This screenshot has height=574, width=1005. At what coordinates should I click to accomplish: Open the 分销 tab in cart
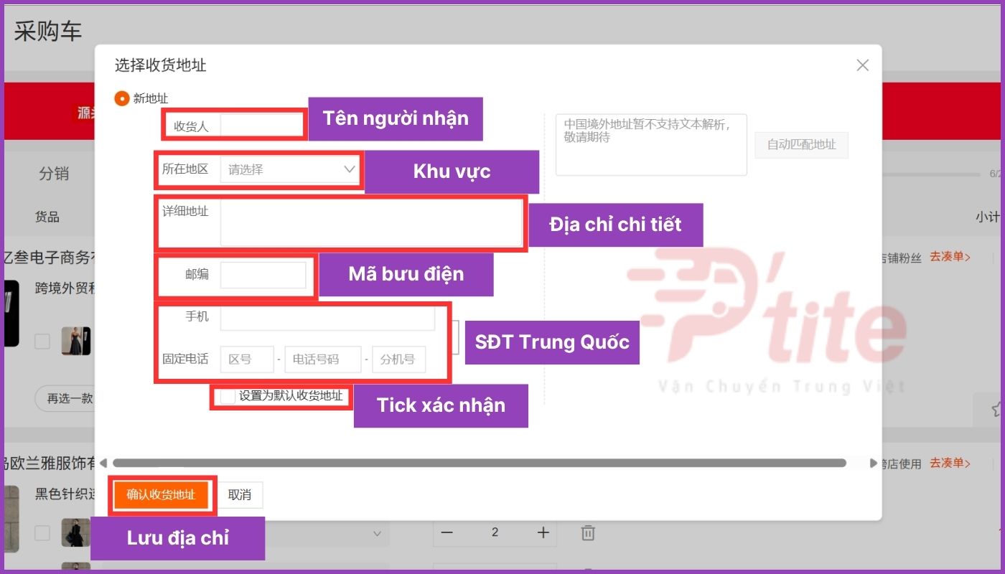click(x=54, y=173)
